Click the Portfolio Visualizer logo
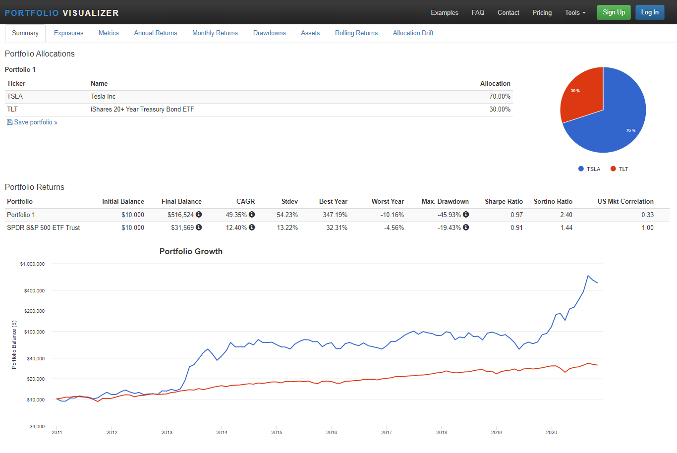 pos(61,13)
